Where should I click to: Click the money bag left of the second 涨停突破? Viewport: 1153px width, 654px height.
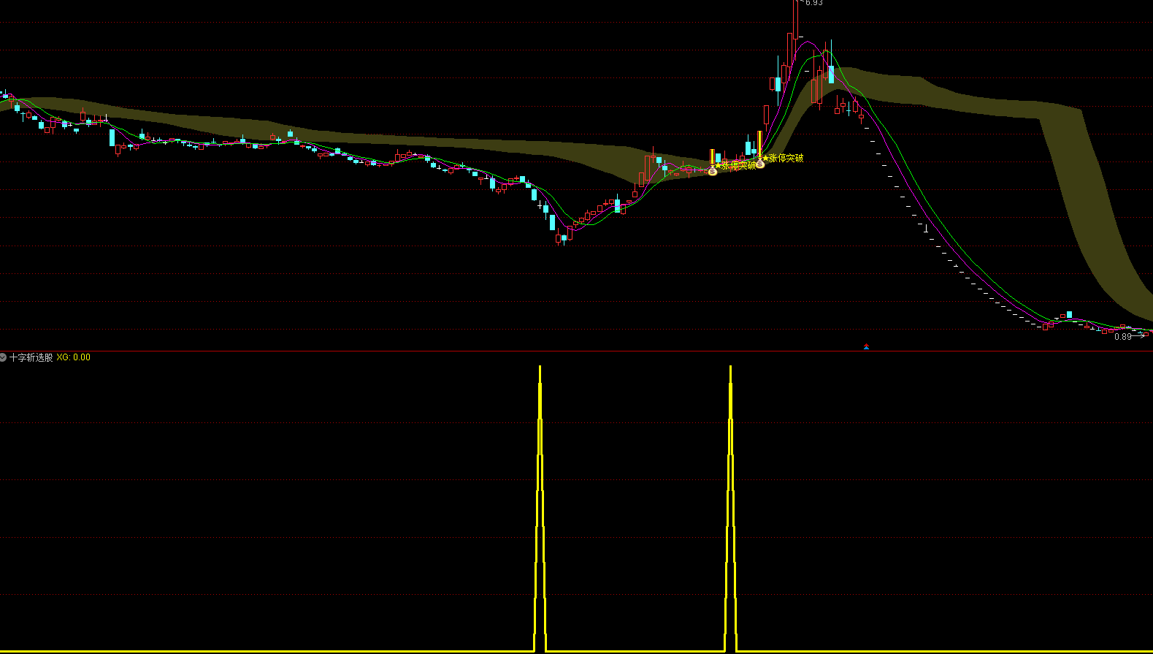[760, 164]
